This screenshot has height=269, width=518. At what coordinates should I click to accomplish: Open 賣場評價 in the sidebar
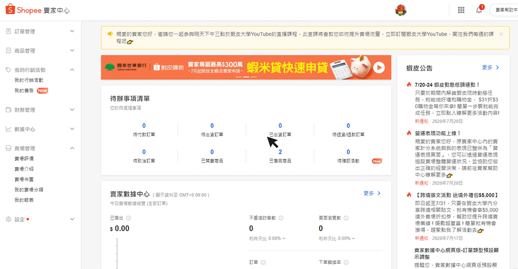(24, 158)
